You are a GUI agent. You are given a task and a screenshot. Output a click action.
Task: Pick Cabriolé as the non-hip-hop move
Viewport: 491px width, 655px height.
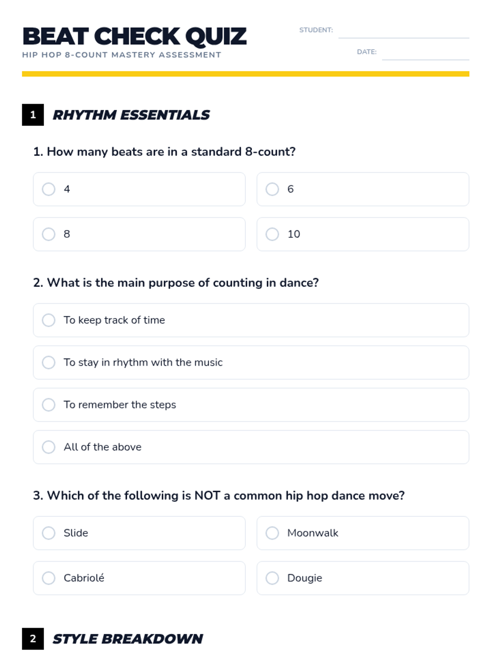(x=139, y=578)
